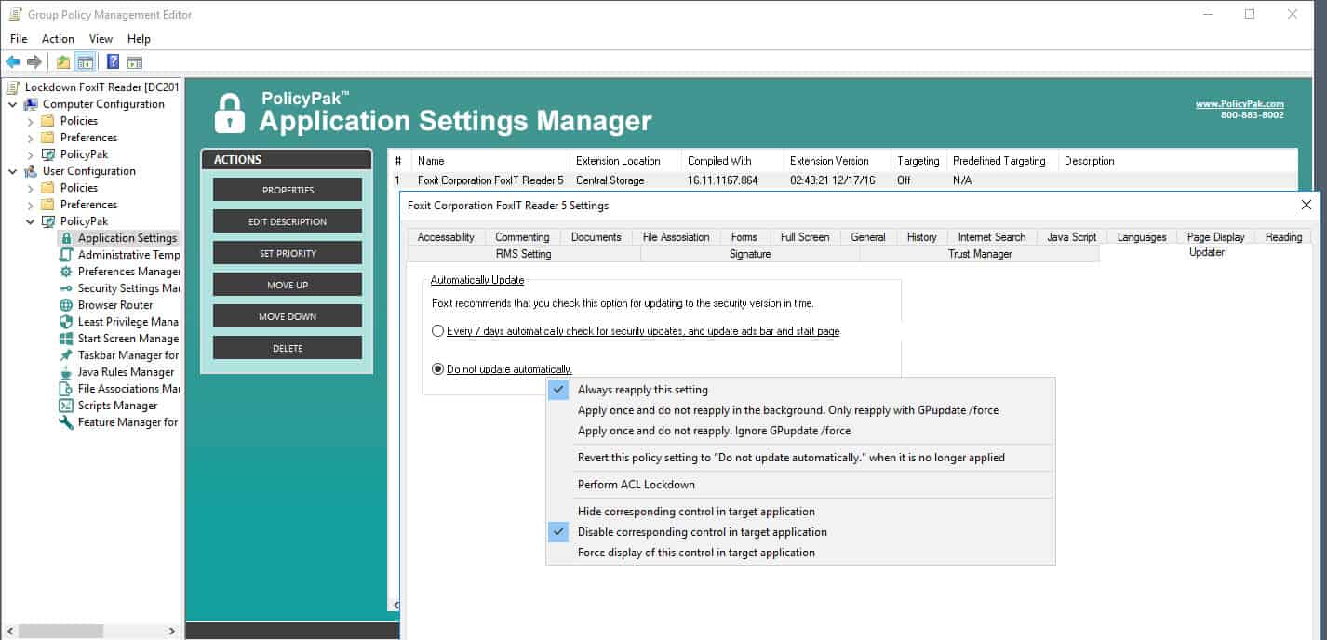Select the Least Privilege Manager icon
Image resolution: width=1327 pixels, height=640 pixels.
click(66, 322)
